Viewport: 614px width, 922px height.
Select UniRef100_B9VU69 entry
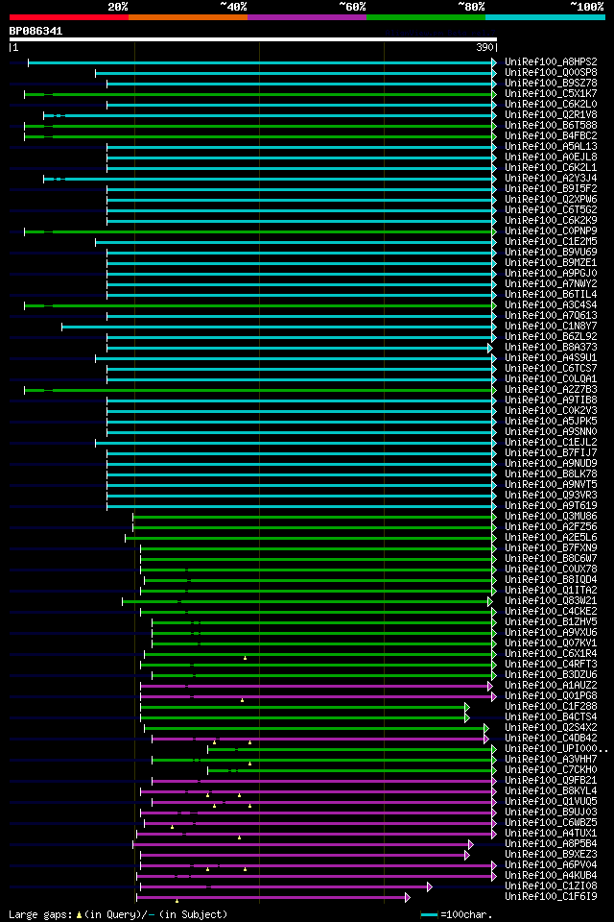[551, 253]
